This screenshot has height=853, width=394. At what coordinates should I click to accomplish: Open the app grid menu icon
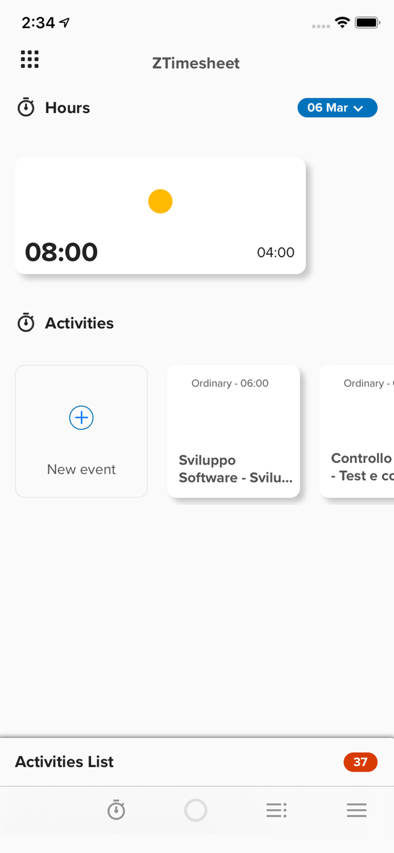tap(29, 59)
